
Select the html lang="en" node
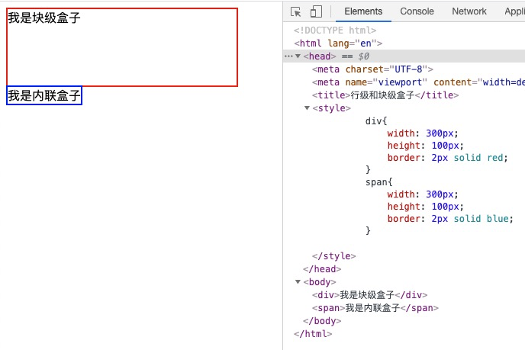338,43
